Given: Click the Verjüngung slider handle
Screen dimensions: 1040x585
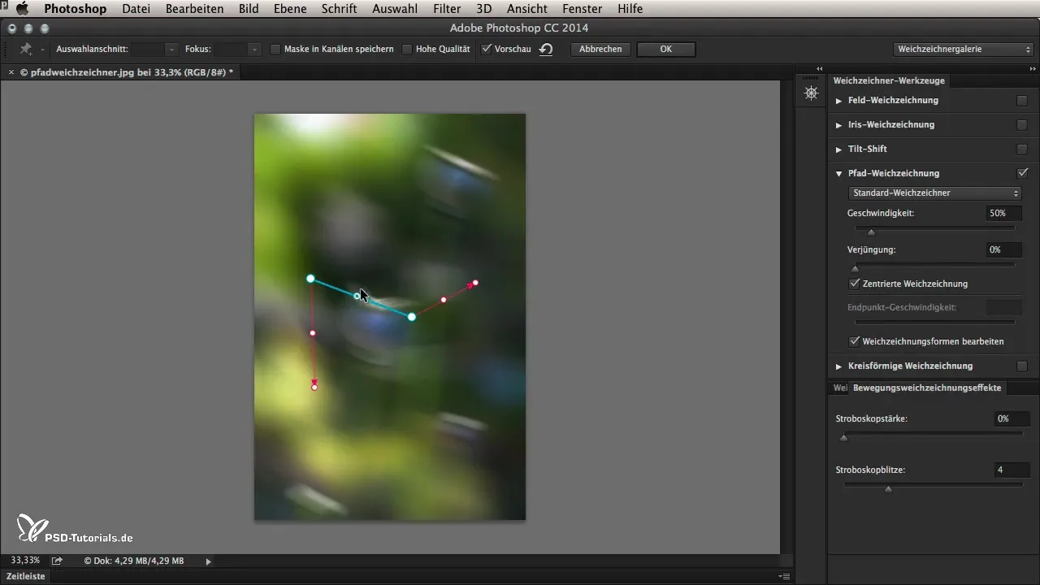Looking at the screenshot, I should (x=854, y=267).
